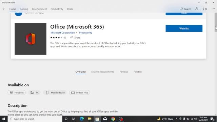The image size is (217, 122).
Task: Click the Available on heading
Action: 18,85
